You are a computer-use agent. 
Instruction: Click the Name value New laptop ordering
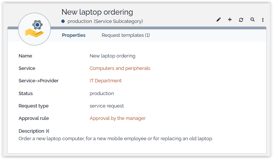[x=112, y=56]
